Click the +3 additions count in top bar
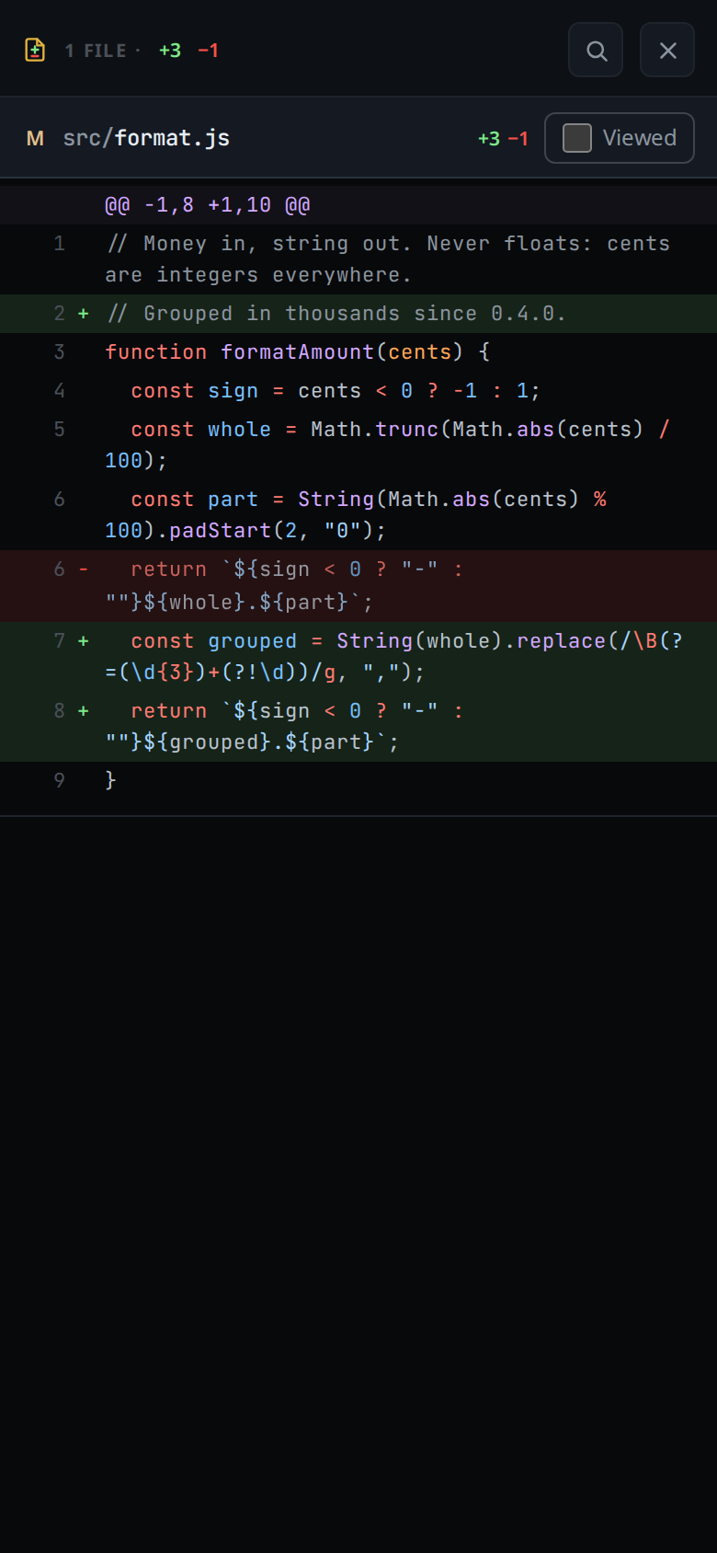Viewport: 717px width, 1553px height. (170, 51)
